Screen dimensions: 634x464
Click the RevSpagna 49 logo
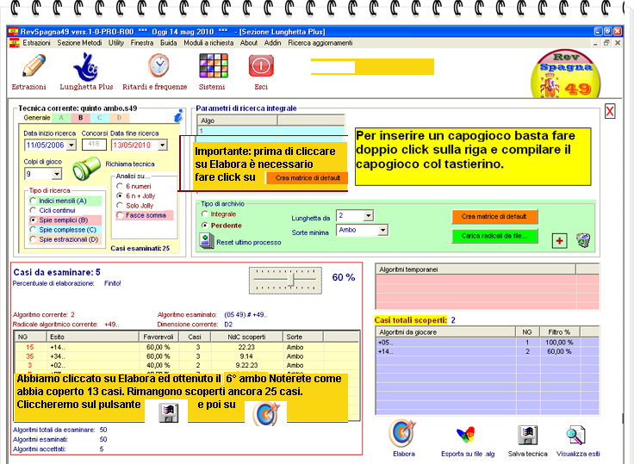565,73
